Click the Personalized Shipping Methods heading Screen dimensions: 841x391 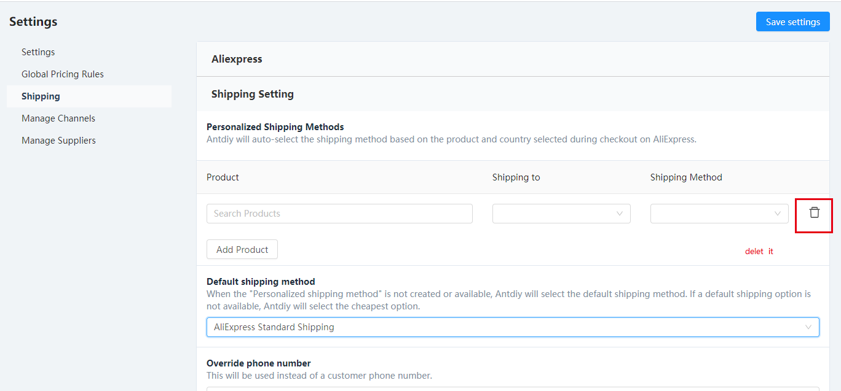[275, 127]
